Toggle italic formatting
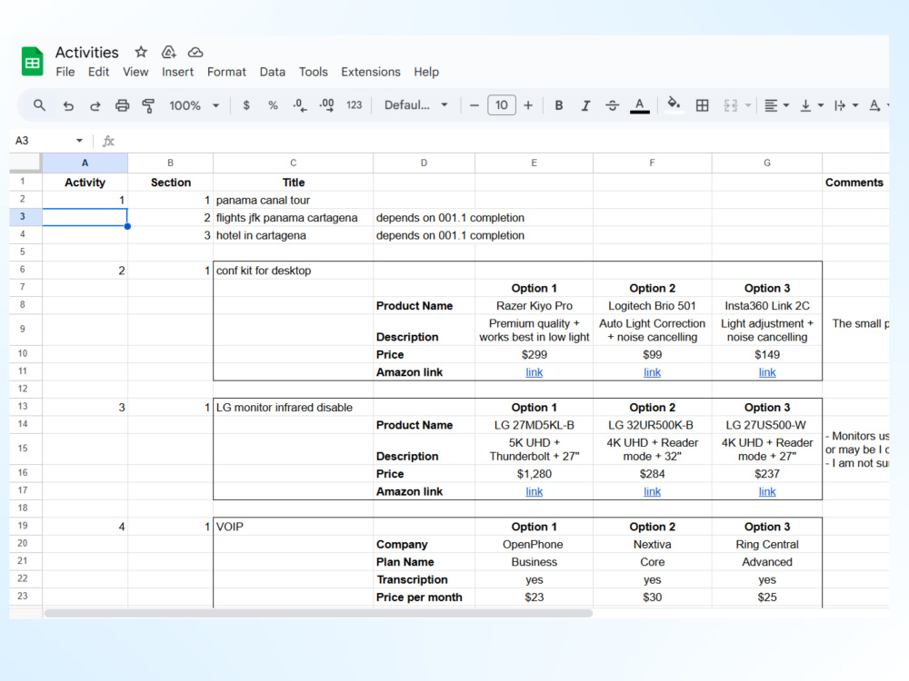Screen dimensions: 909x681 tap(585, 105)
